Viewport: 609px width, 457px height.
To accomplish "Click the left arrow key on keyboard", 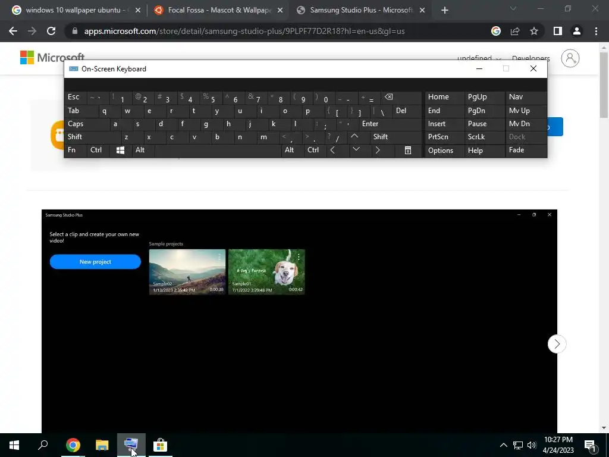I will (x=332, y=151).
